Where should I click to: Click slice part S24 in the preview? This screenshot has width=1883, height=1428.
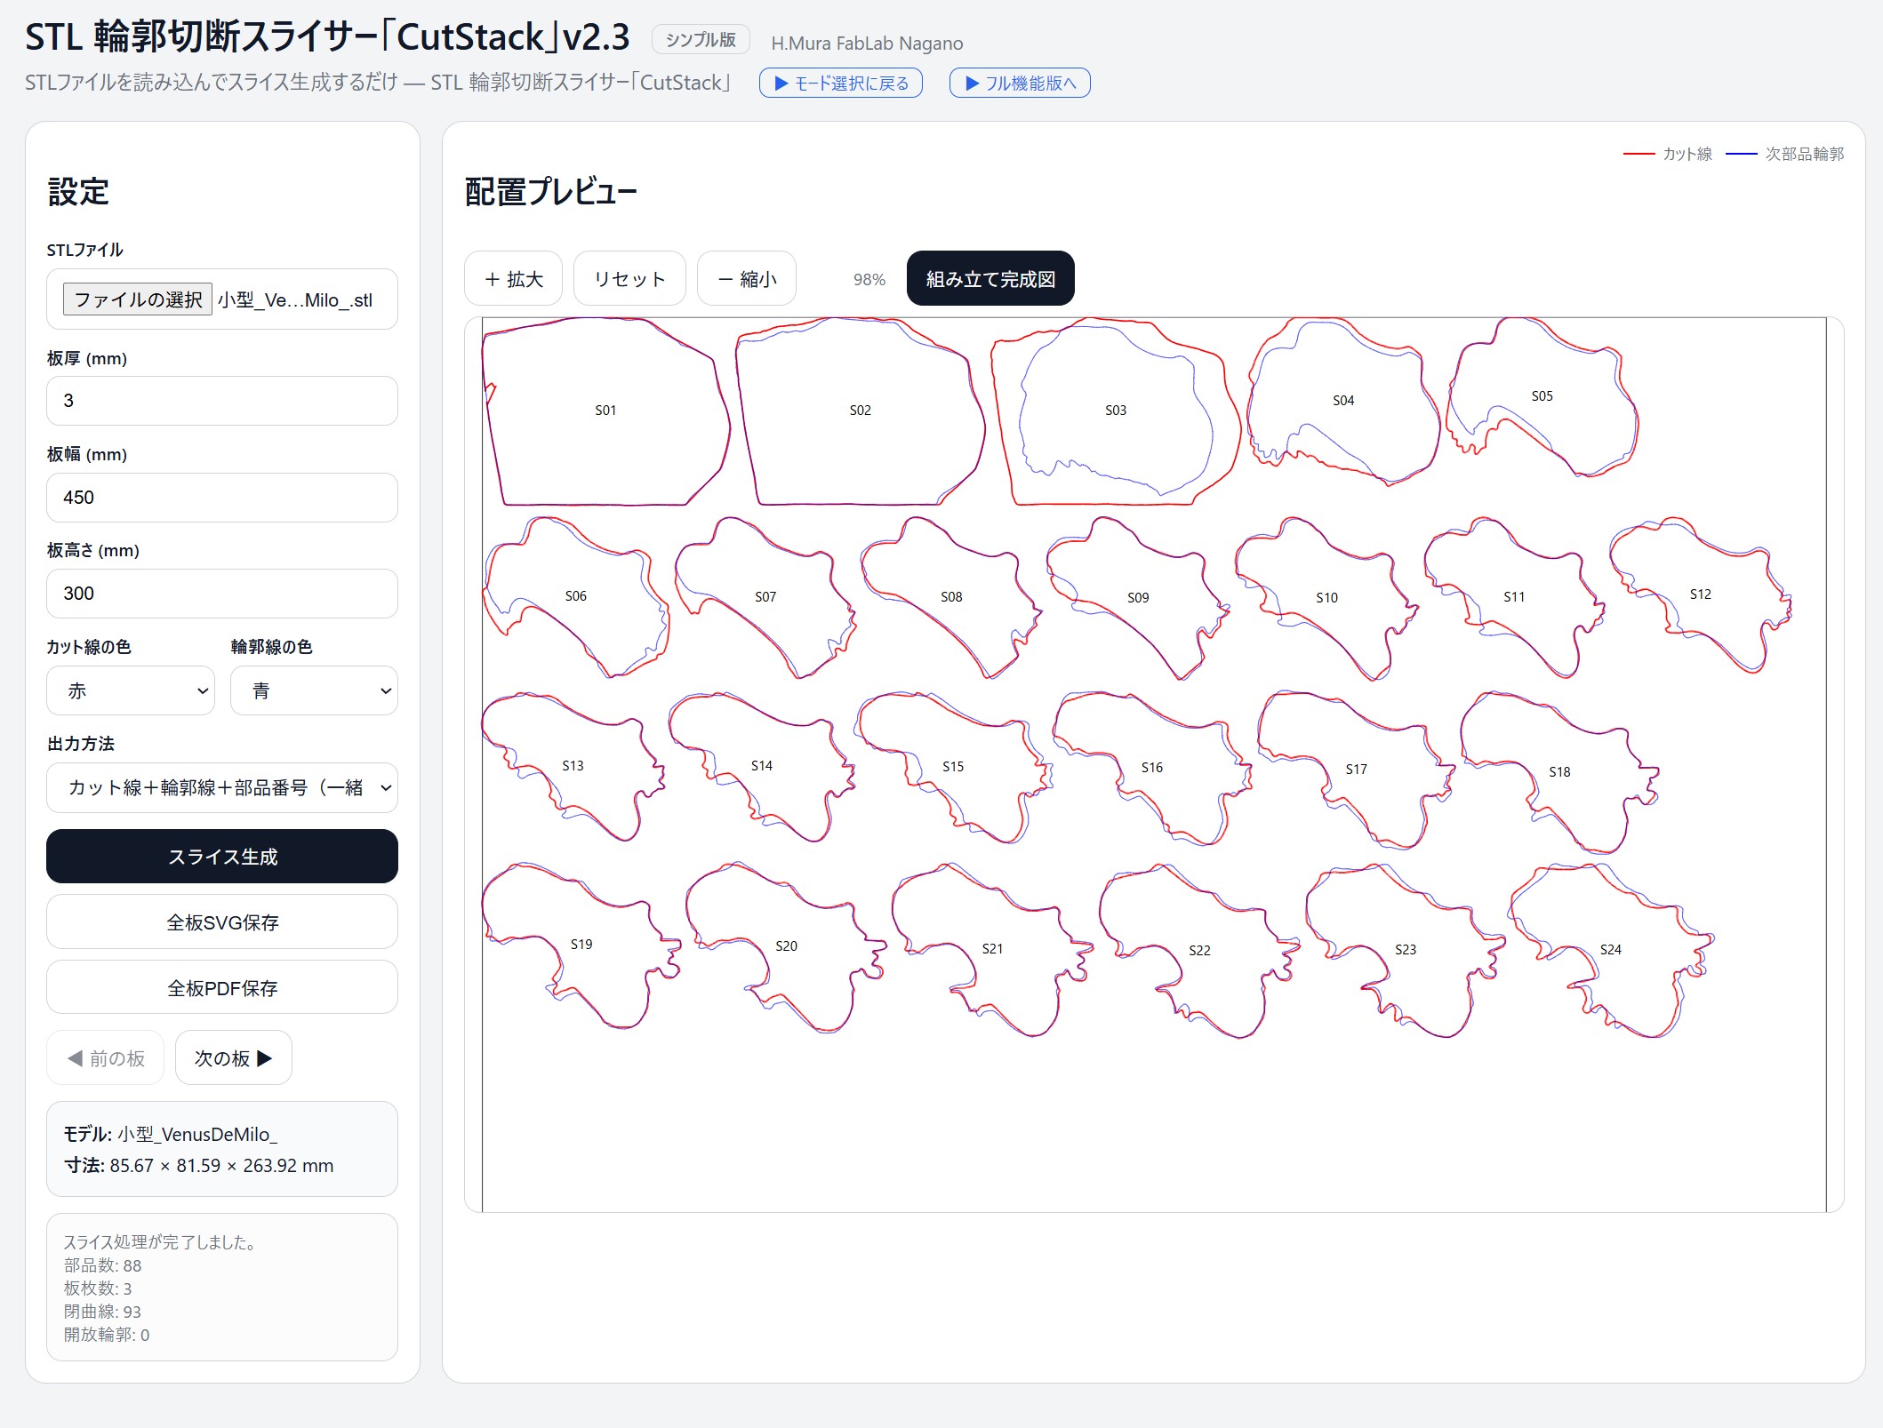(1610, 950)
